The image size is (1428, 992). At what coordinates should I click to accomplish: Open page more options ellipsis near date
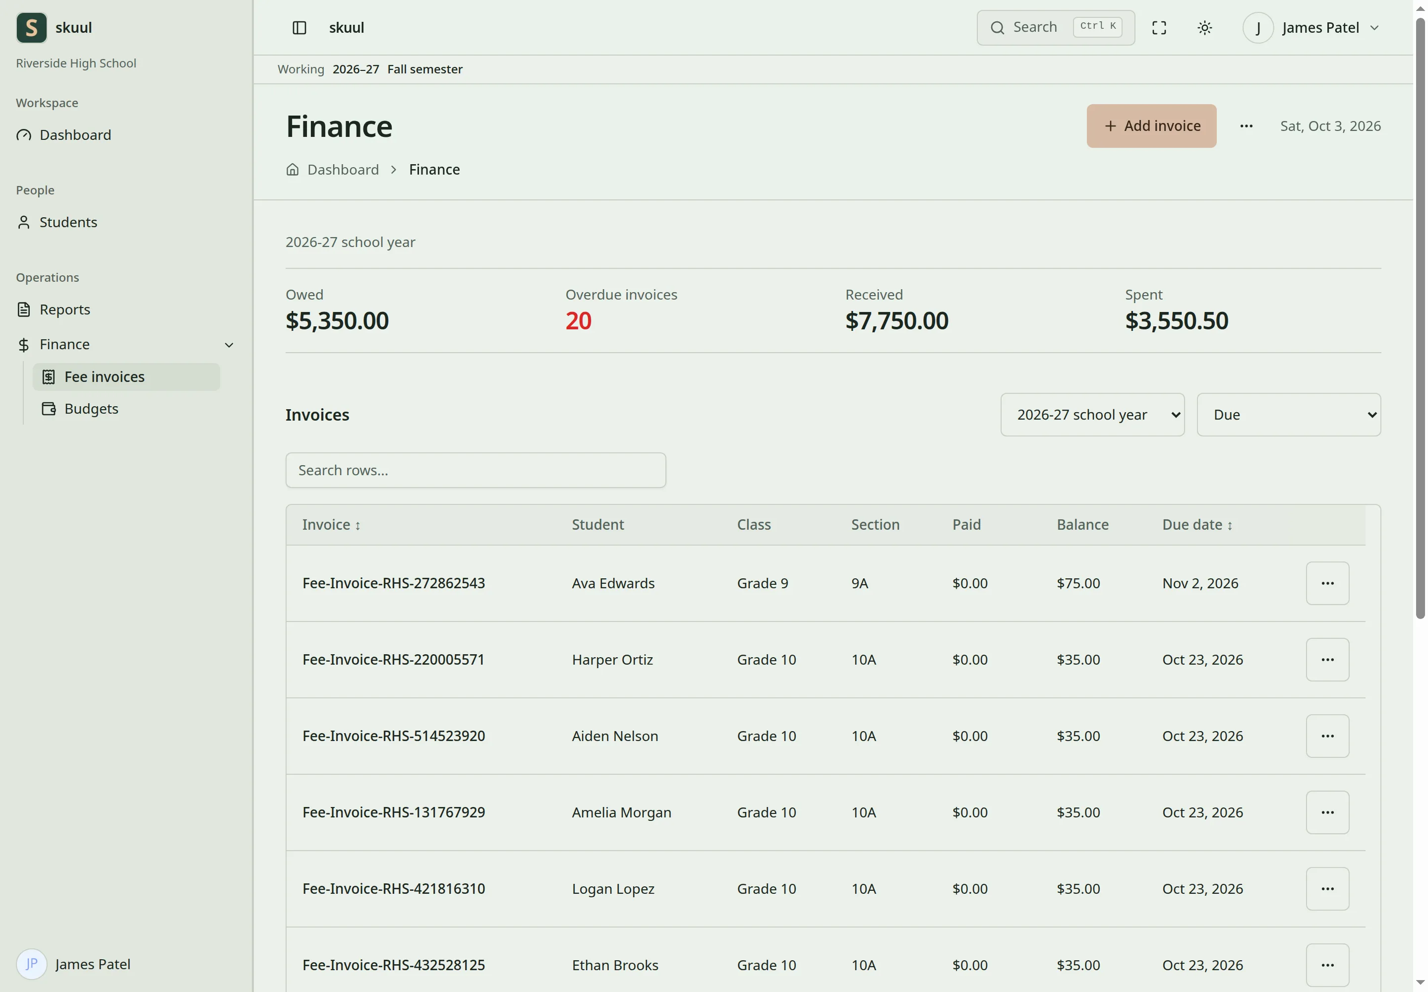(1246, 126)
